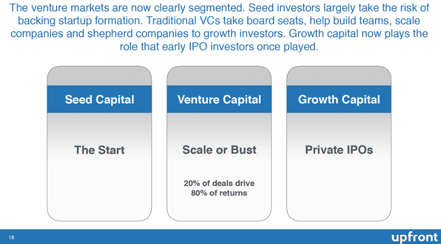The height and width of the screenshot is (244, 441).
Task: Click the gray top of the Growth Capital card
Action: 339,76
